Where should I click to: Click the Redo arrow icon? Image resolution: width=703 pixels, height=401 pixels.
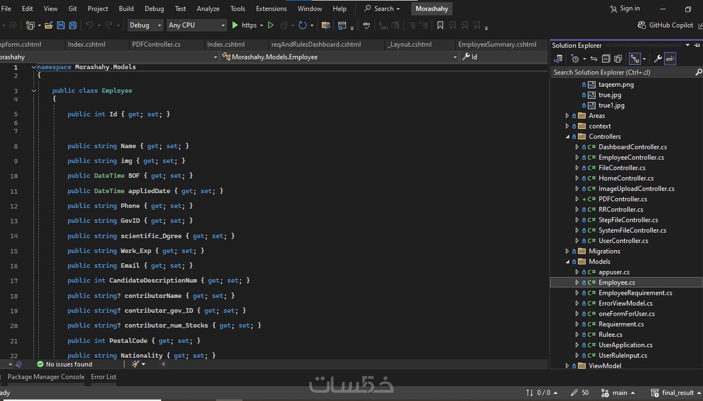tap(108, 25)
